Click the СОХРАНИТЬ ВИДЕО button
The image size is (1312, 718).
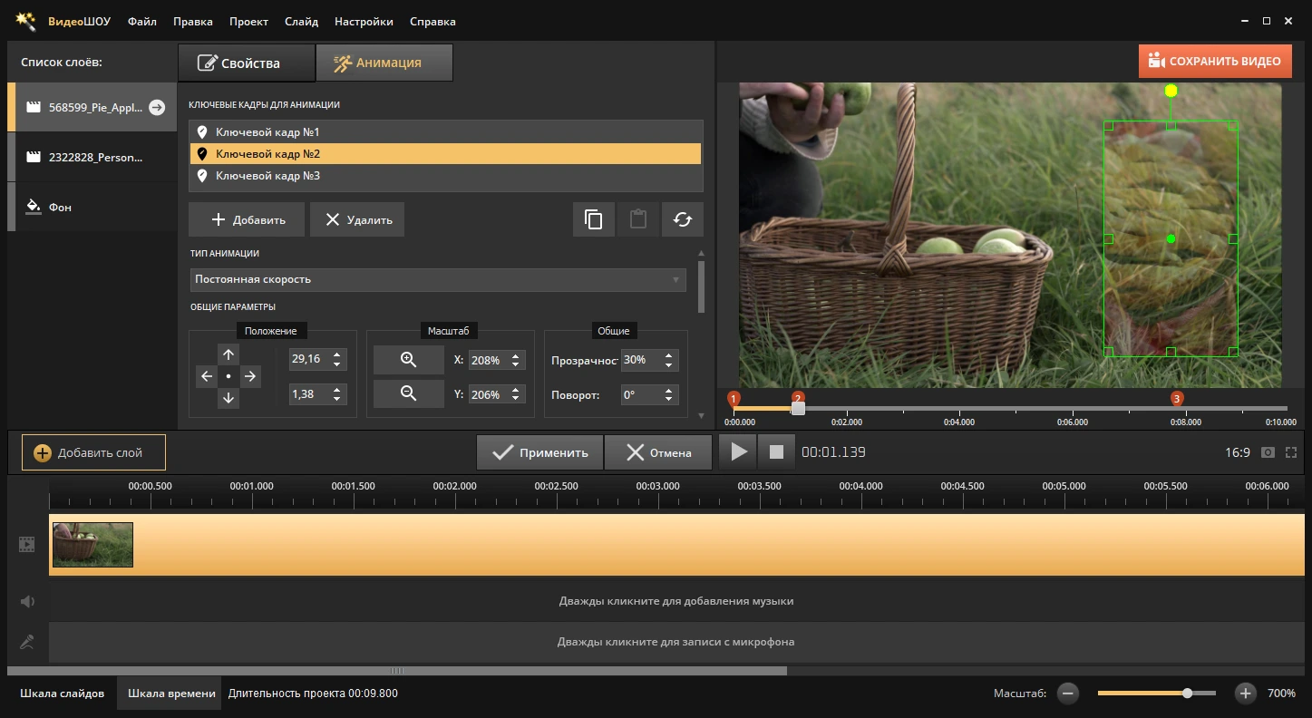(1215, 62)
